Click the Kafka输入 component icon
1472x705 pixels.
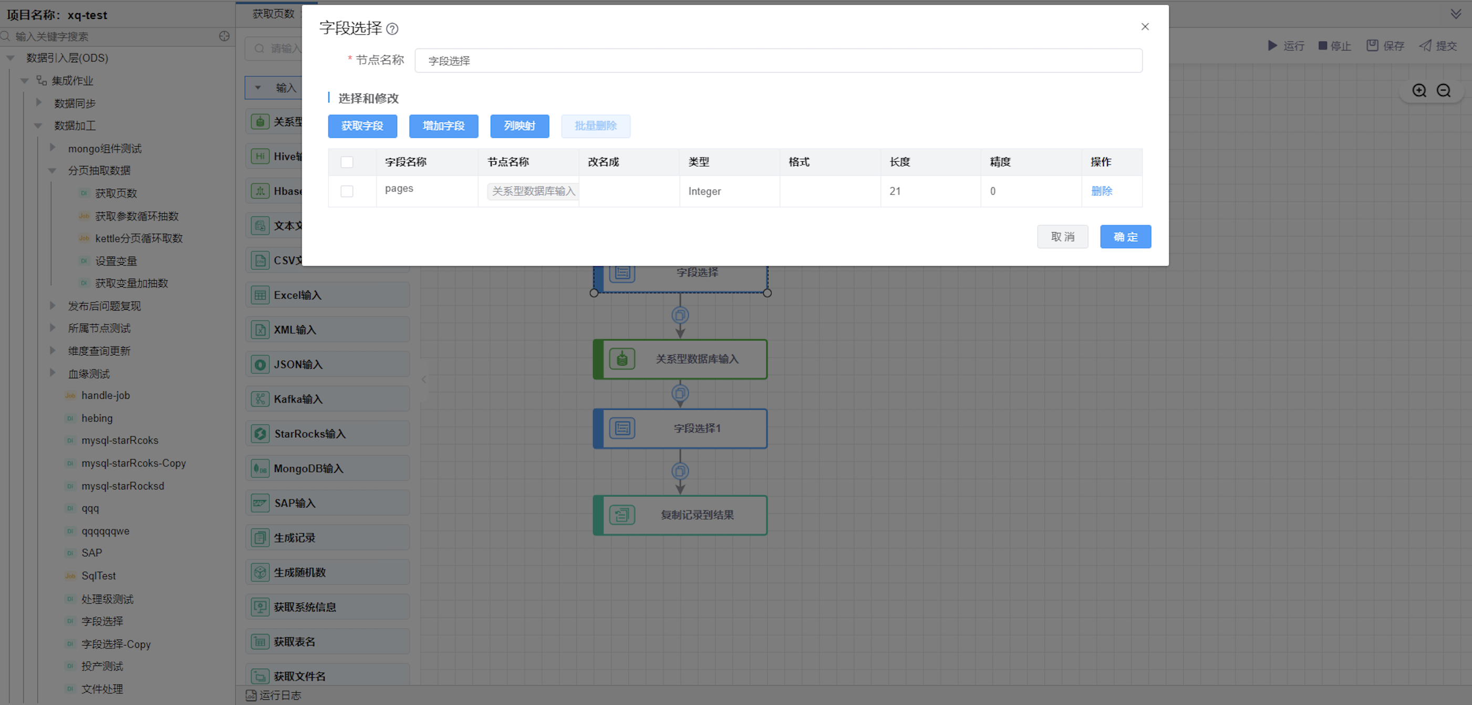tap(260, 399)
